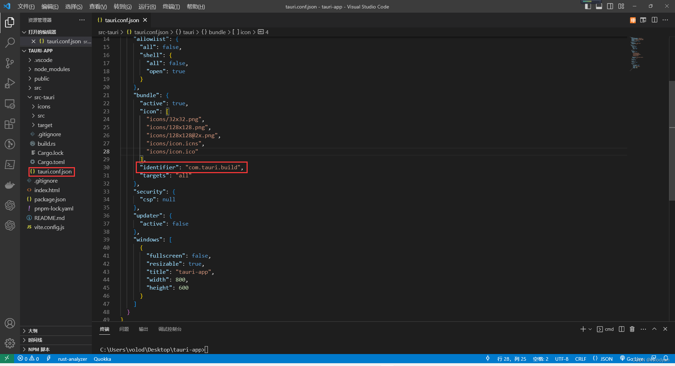Add a new terminal with plus icon

pyautogui.click(x=583, y=329)
